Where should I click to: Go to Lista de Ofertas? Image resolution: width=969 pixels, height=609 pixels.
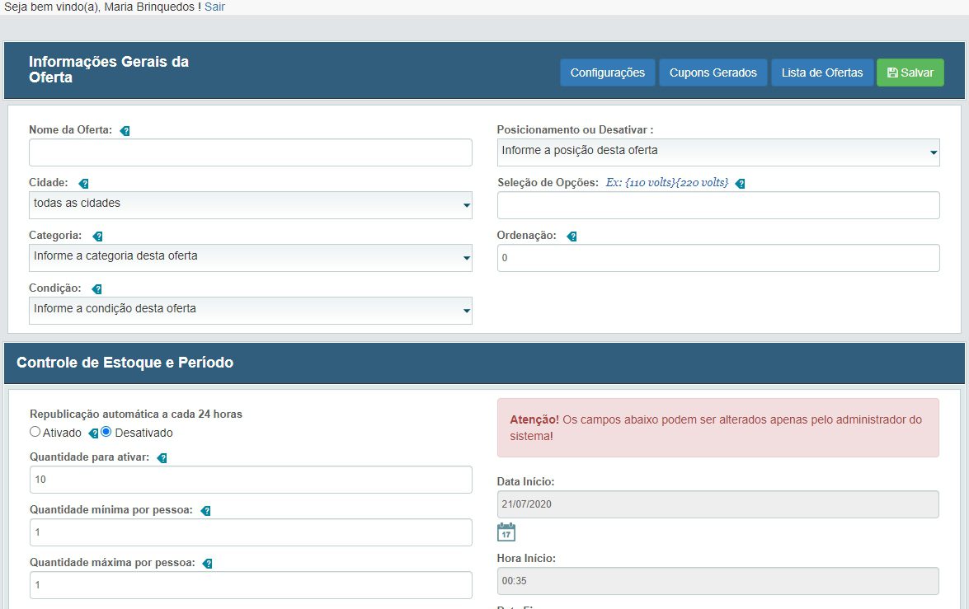point(822,73)
